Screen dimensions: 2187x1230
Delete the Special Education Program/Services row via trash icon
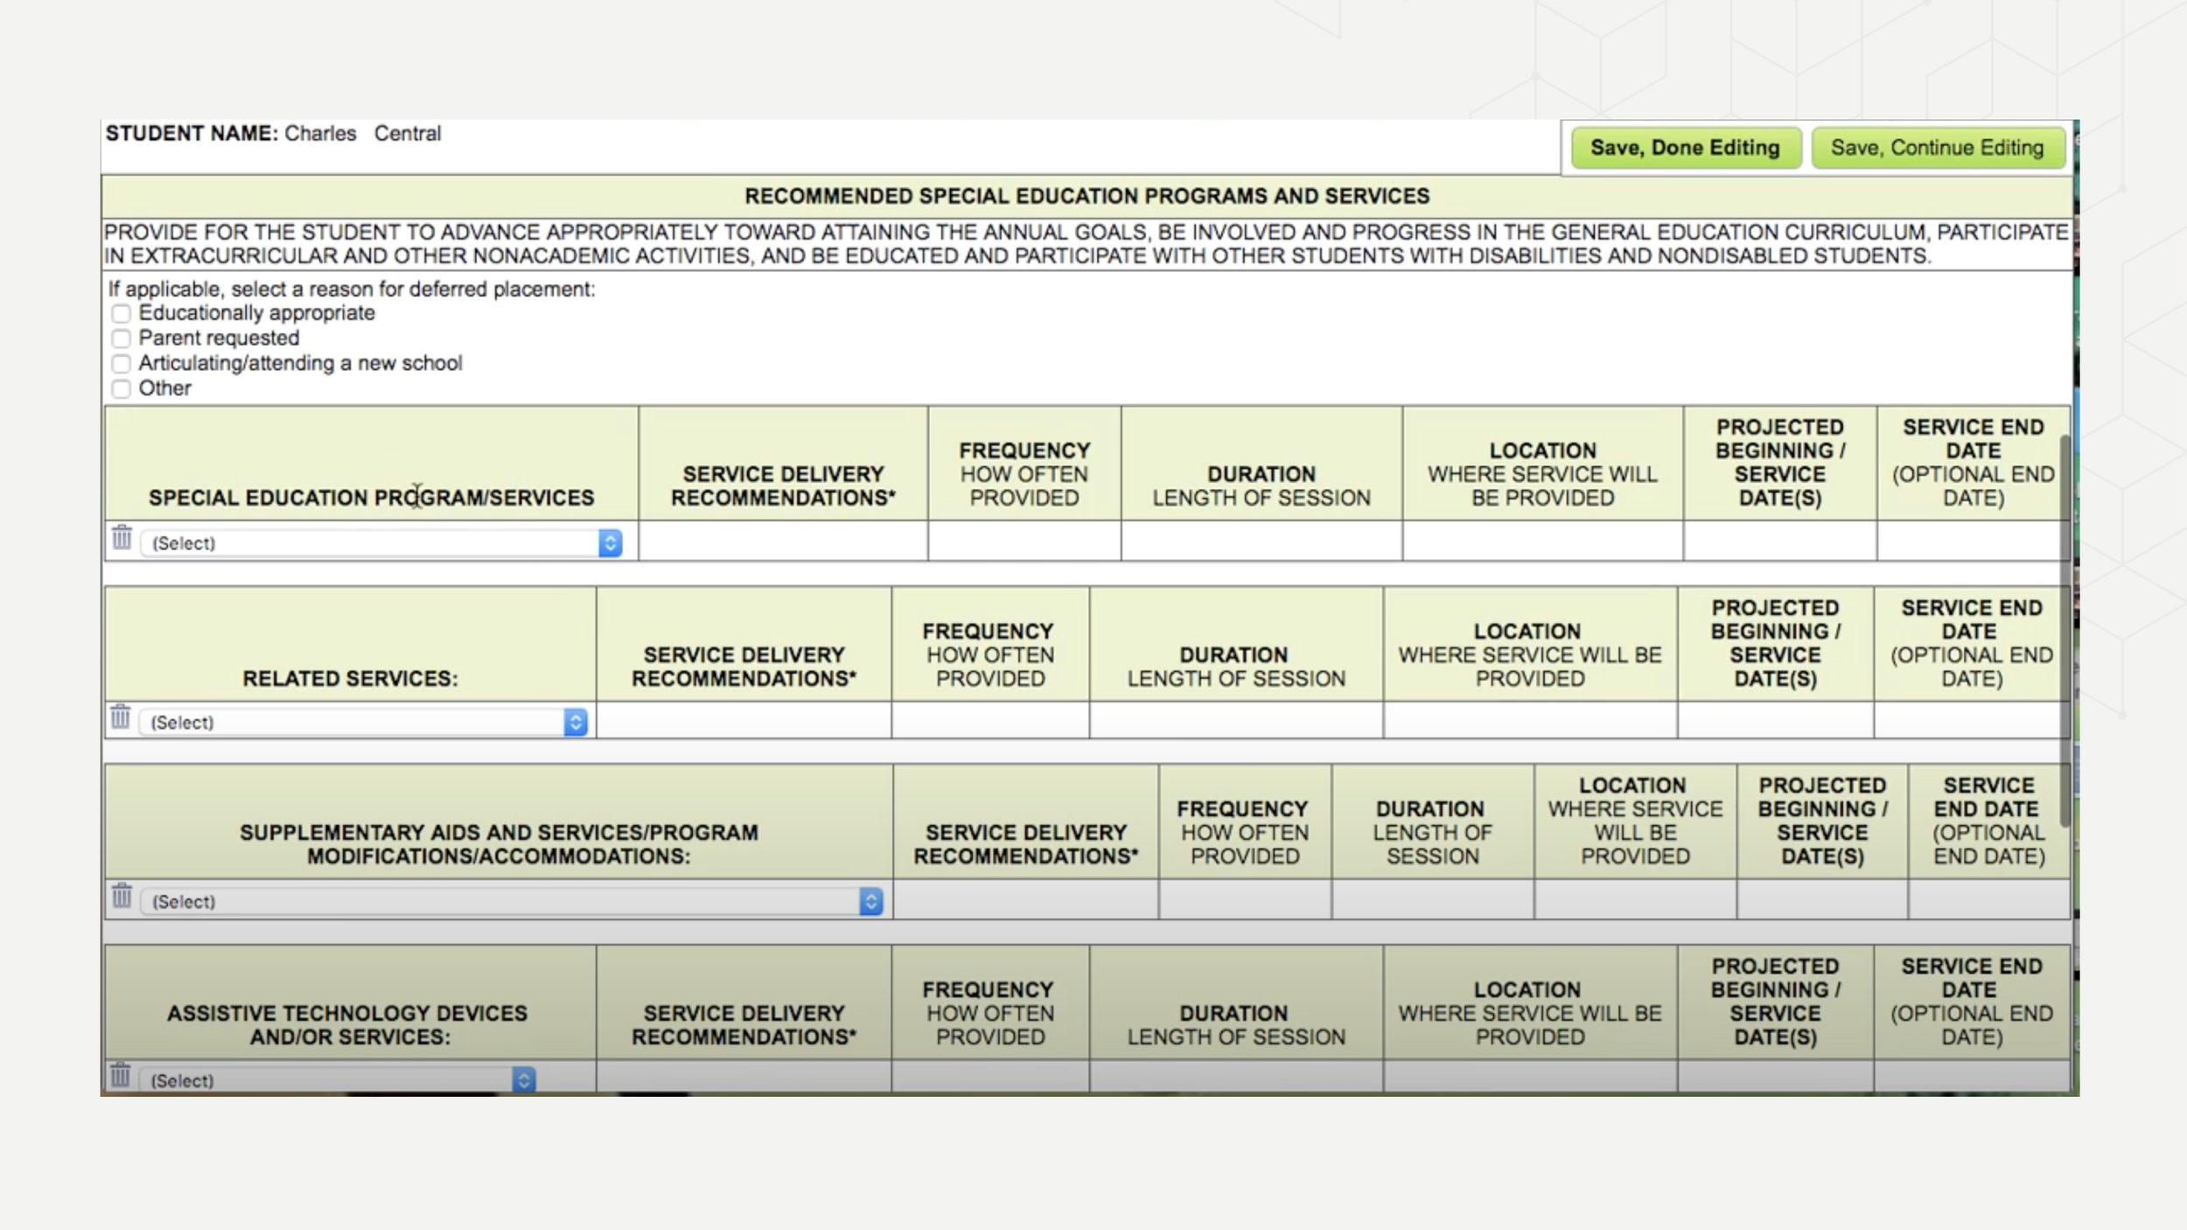coord(122,538)
